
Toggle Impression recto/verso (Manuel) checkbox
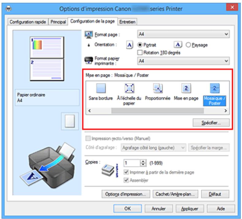(88, 138)
